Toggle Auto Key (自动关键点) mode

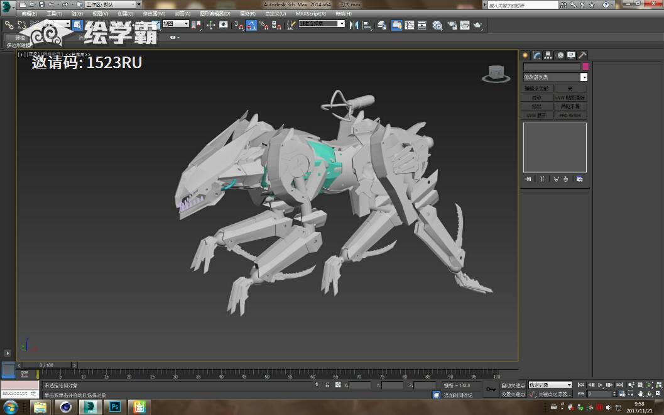point(513,385)
